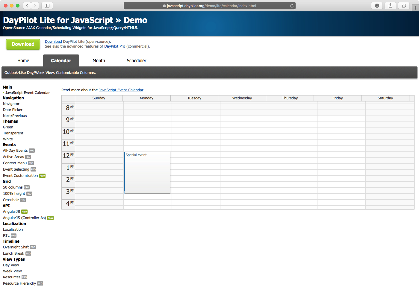
Task: Reload the page with the refresh icon
Action: pyautogui.click(x=292, y=6)
